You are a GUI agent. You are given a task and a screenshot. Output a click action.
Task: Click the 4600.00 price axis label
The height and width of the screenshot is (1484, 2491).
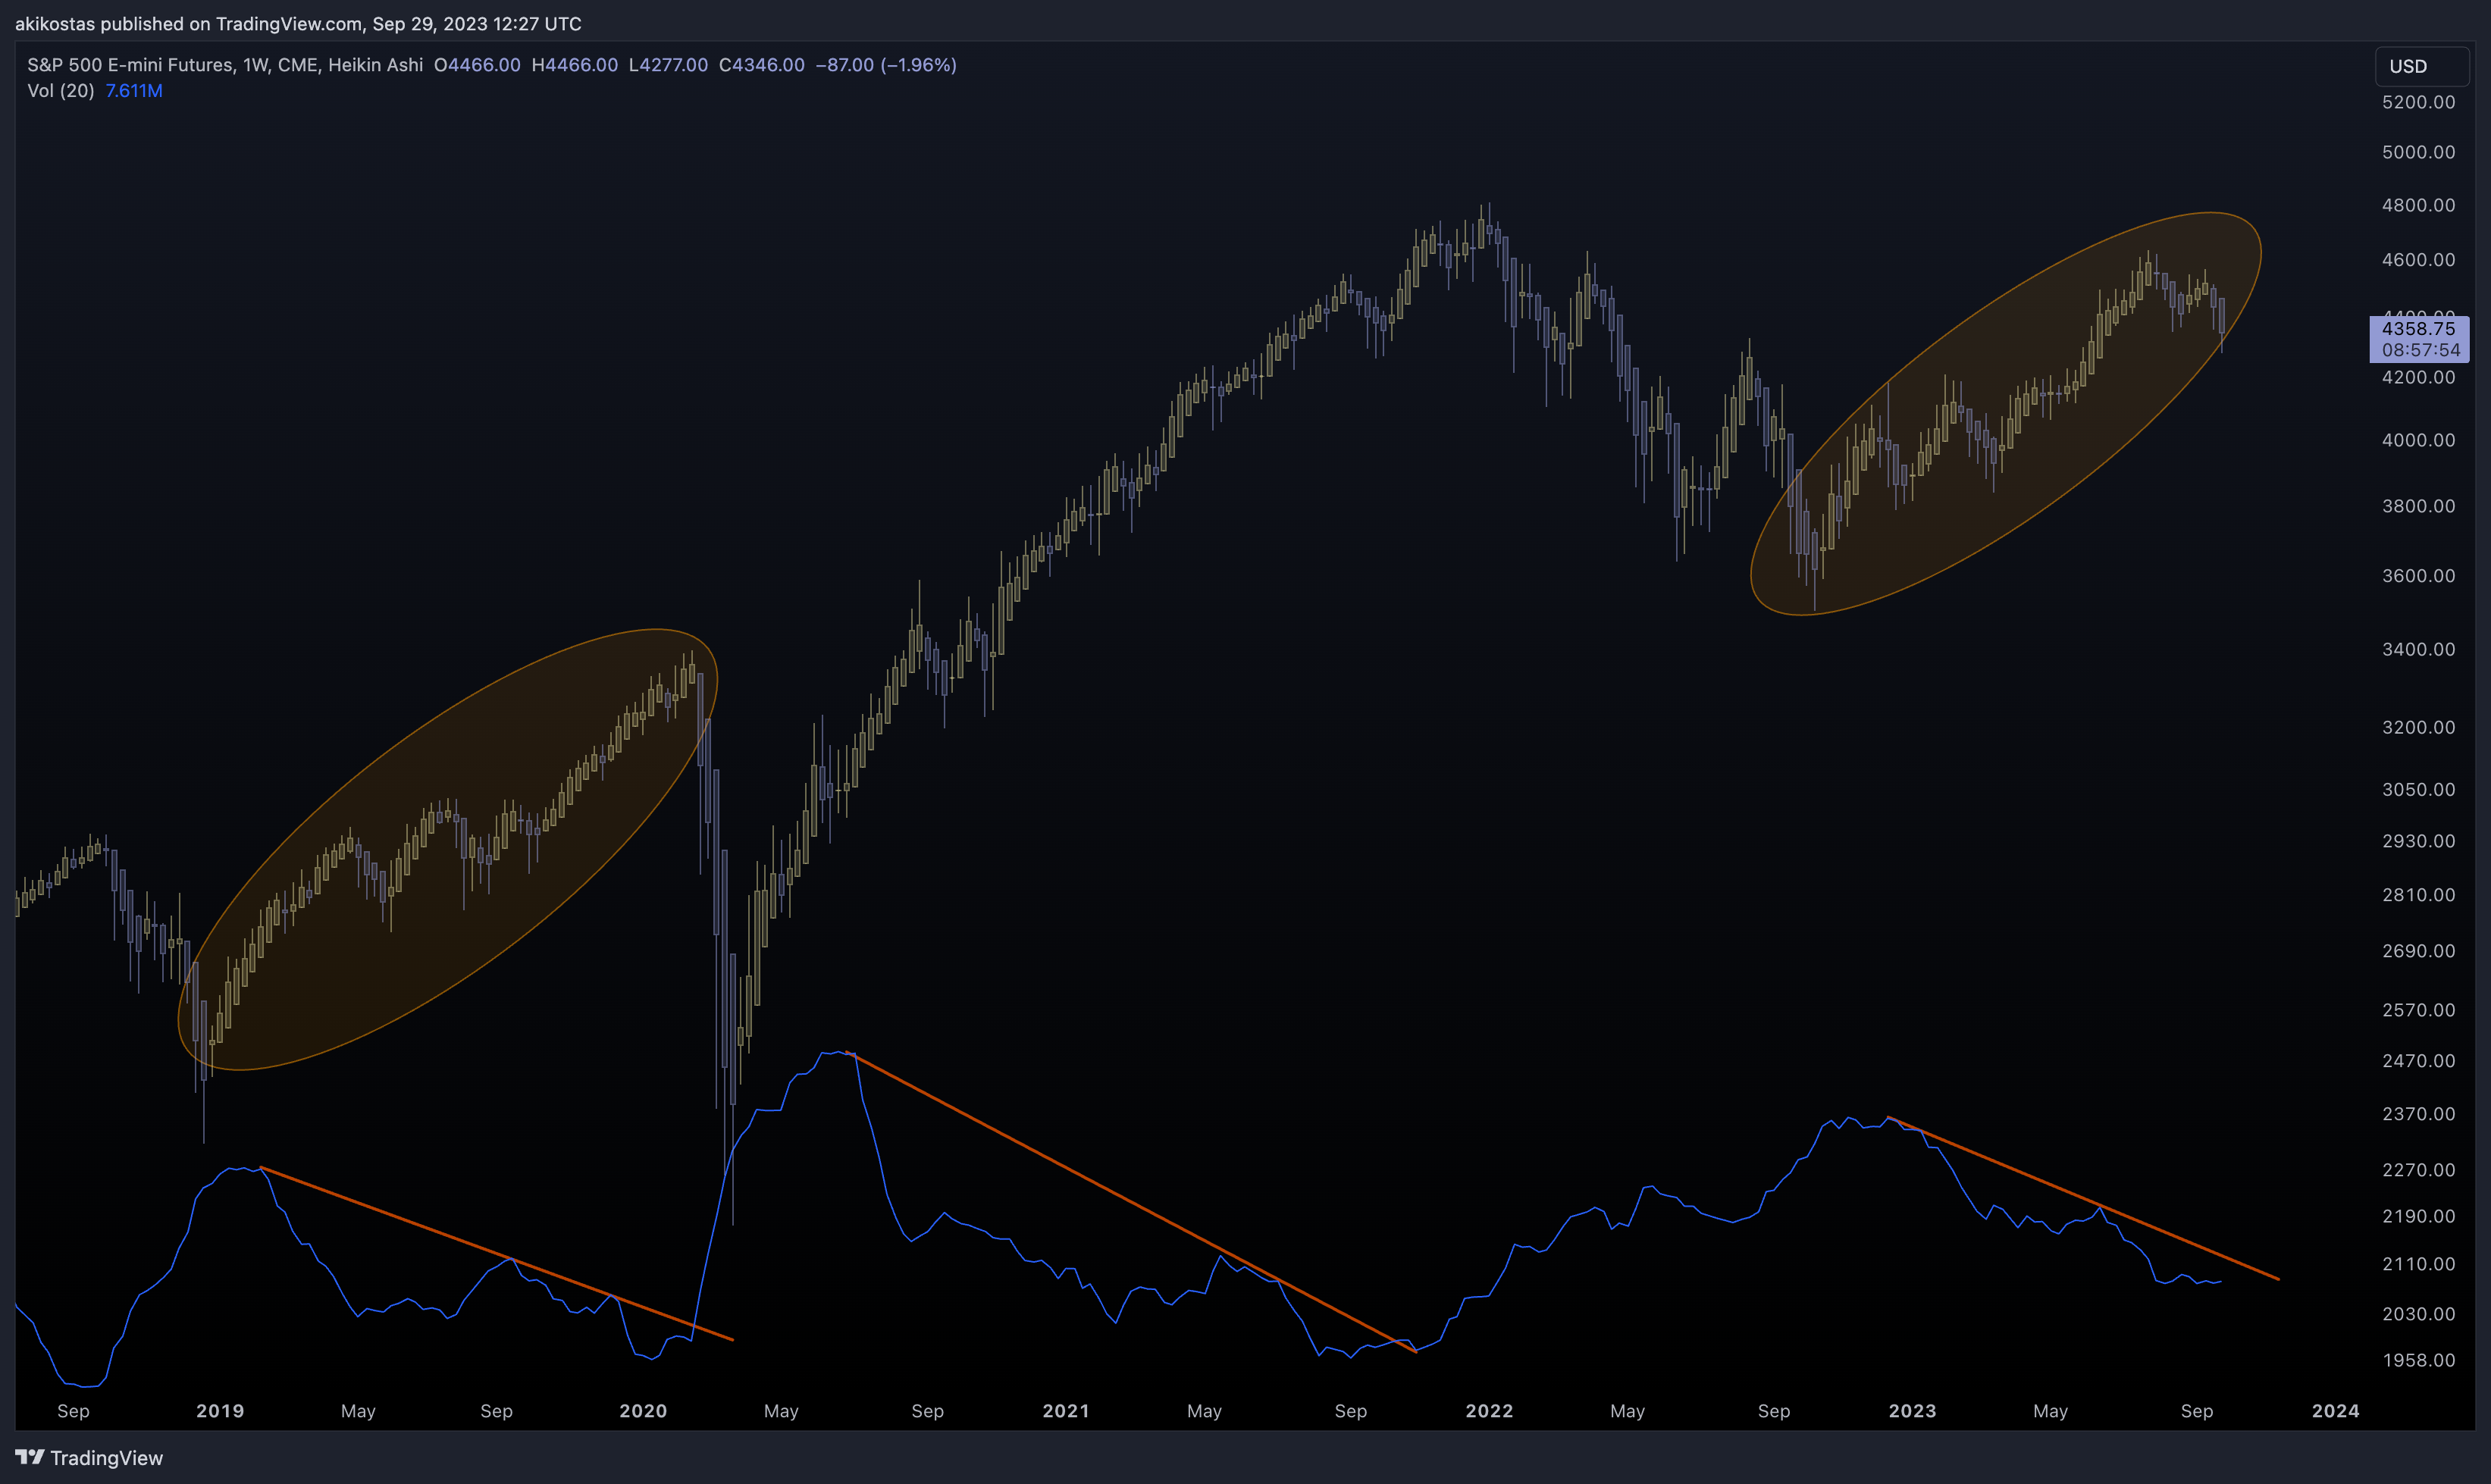coord(2418,260)
